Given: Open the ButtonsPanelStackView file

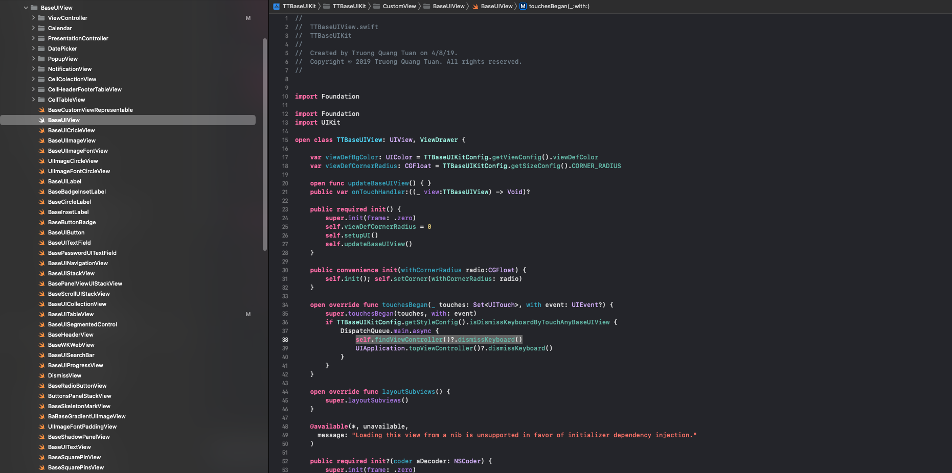Looking at the screenshot, I should 80,396.
